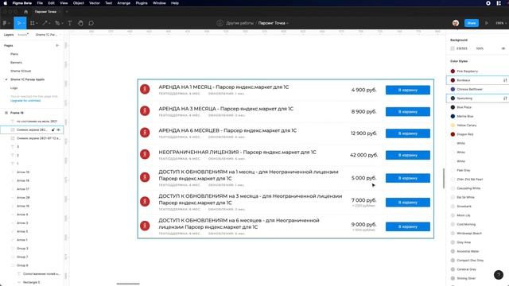Click В корзину for 4 900 руб. row
Image resolution: width=509 pixels, height=286 pixels.
408,90
